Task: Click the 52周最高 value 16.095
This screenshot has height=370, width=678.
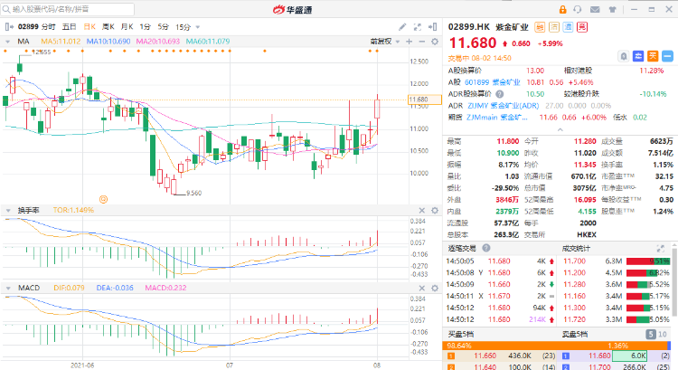Action: (585, 200)
